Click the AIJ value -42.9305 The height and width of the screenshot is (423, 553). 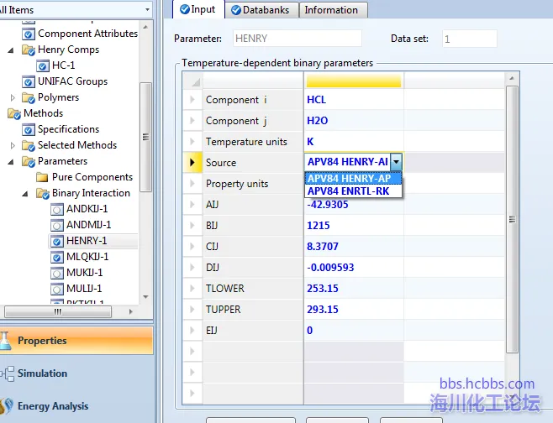354,205
